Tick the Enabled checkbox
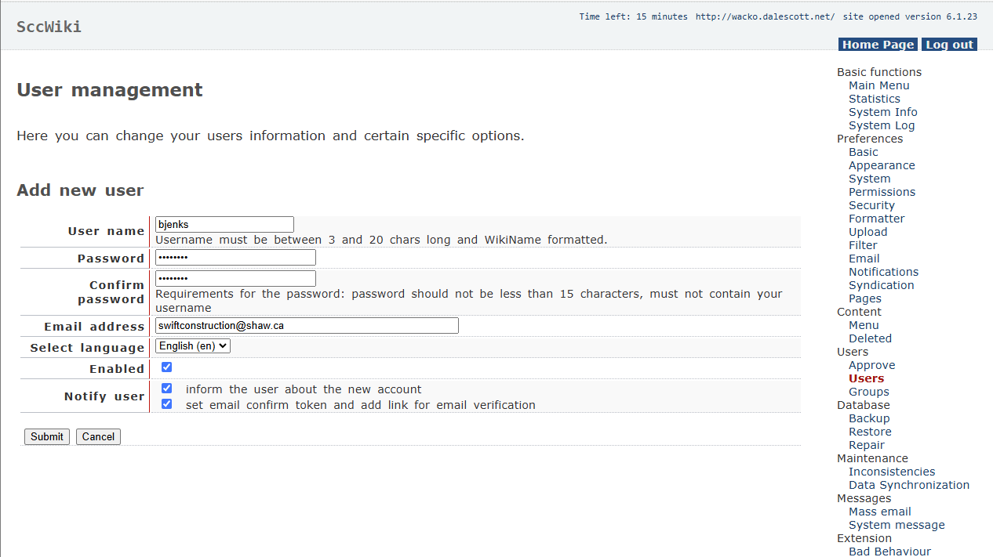 (166, 367)
